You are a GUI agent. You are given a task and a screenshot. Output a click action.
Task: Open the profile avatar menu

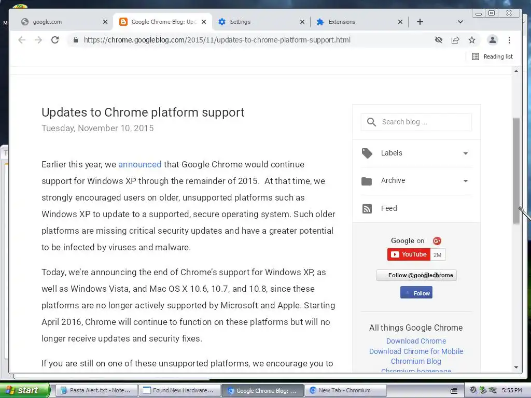pos(493,40)
